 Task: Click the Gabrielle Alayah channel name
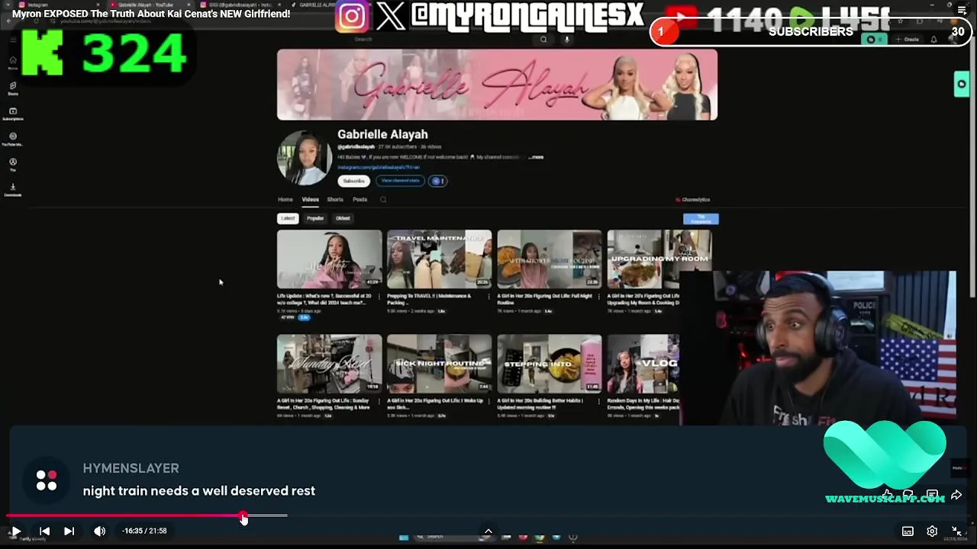point(382,134)
